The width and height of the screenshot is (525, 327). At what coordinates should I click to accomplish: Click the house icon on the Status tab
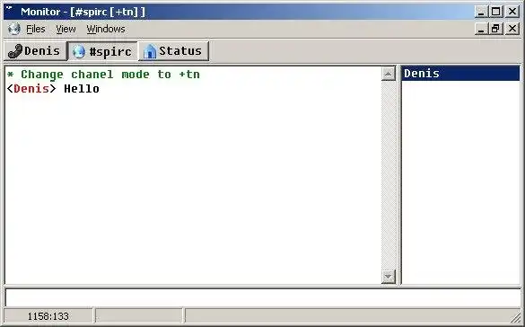(150, 51)
